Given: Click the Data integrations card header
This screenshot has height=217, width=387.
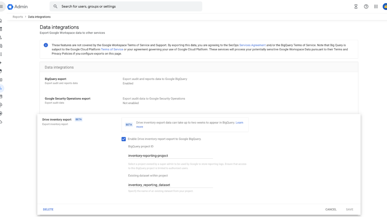Looking at the screenshot, I should (x=199, y=67).
